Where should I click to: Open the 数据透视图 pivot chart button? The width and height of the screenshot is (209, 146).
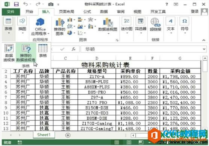108,26
